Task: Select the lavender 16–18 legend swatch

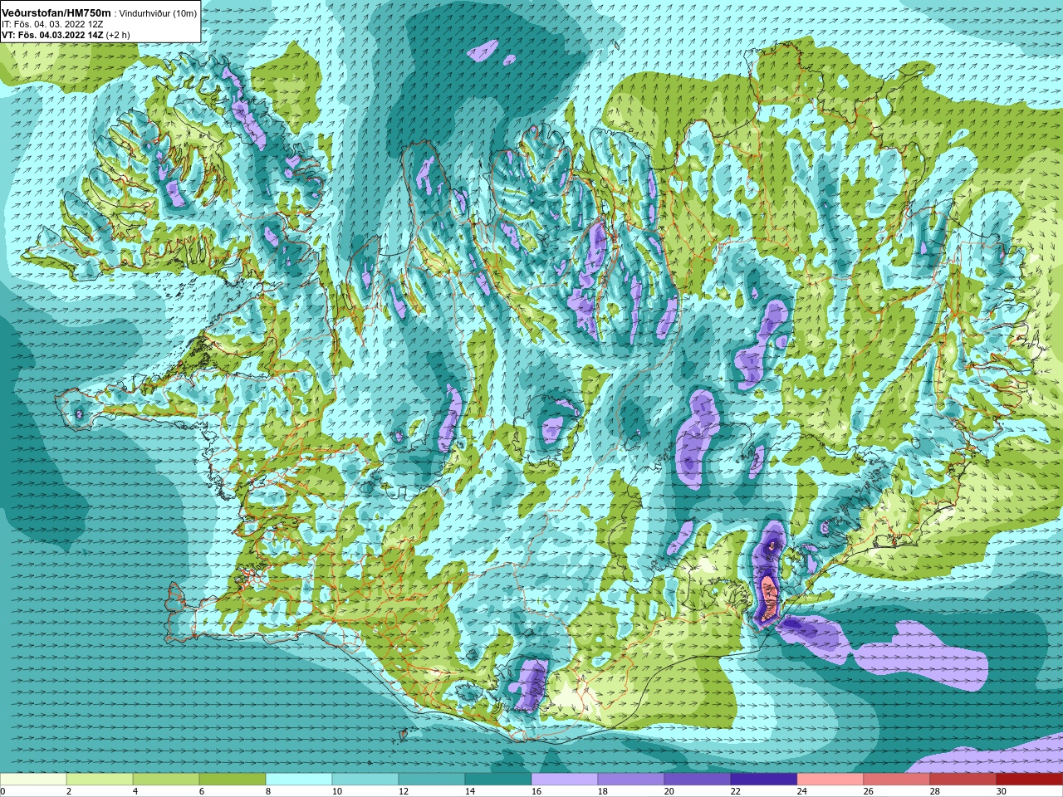Action: point(565,780)
